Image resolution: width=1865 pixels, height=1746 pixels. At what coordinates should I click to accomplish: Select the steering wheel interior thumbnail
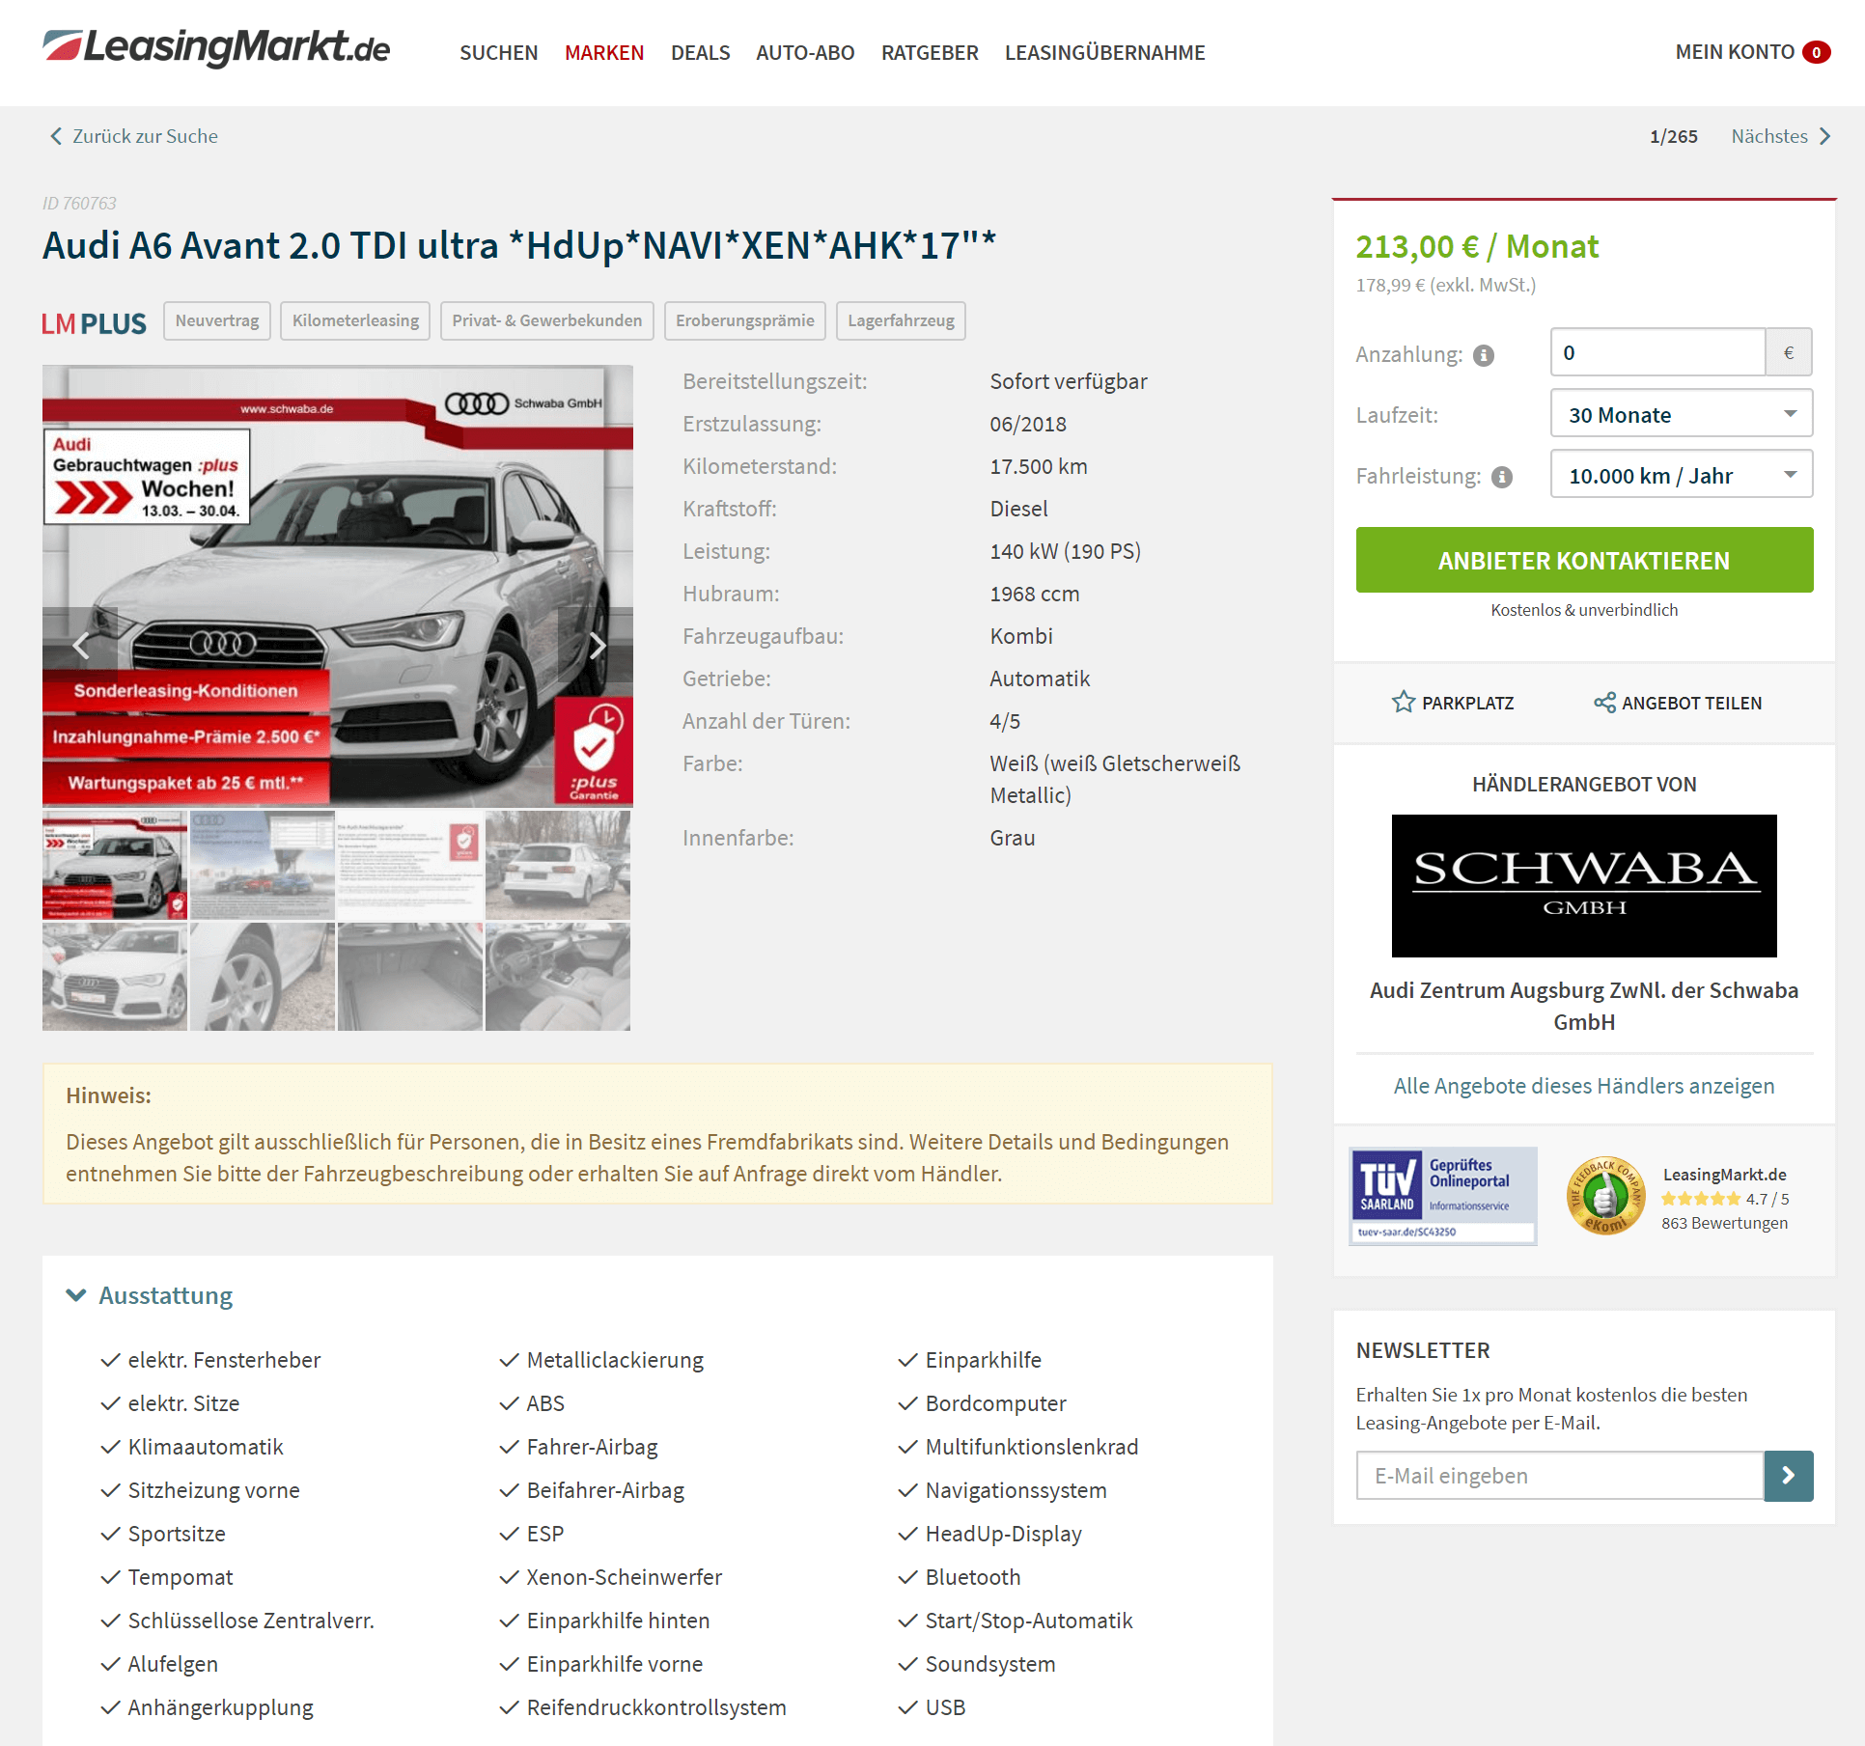click(558, 977)
